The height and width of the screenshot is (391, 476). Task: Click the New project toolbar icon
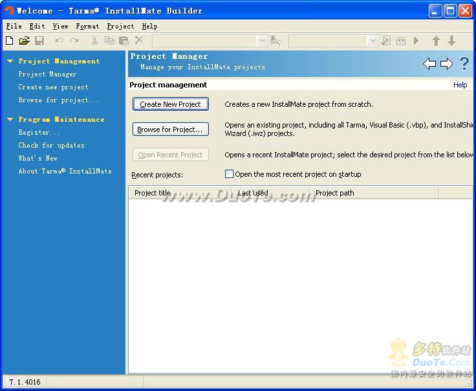point(9,41)
